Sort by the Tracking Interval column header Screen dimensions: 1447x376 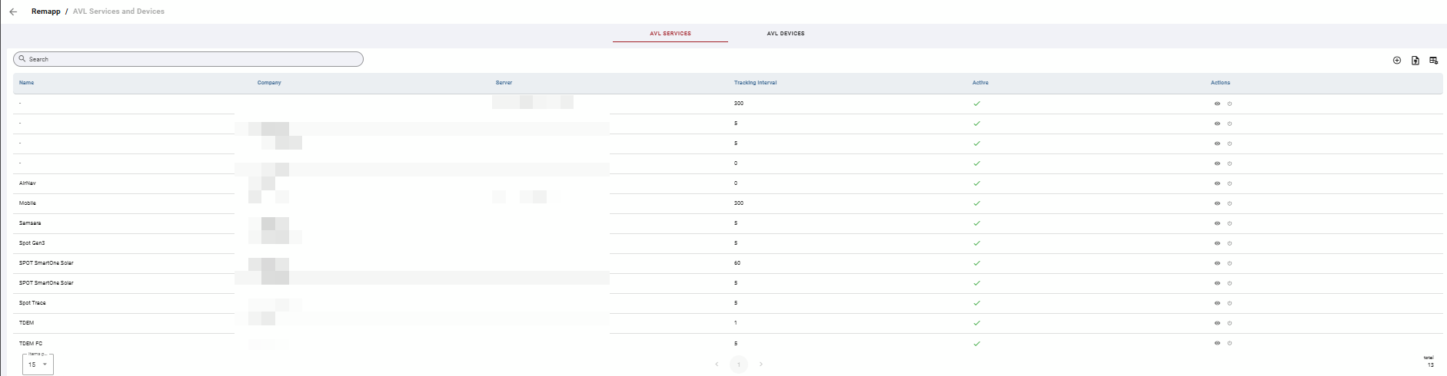point(755,83)
